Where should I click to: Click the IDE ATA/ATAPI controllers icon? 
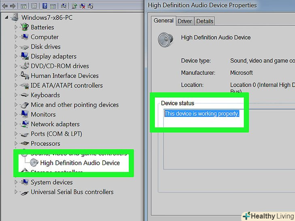click(25, 85)
